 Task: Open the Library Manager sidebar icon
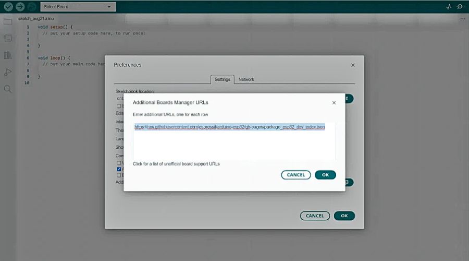(x=8, y=55)
